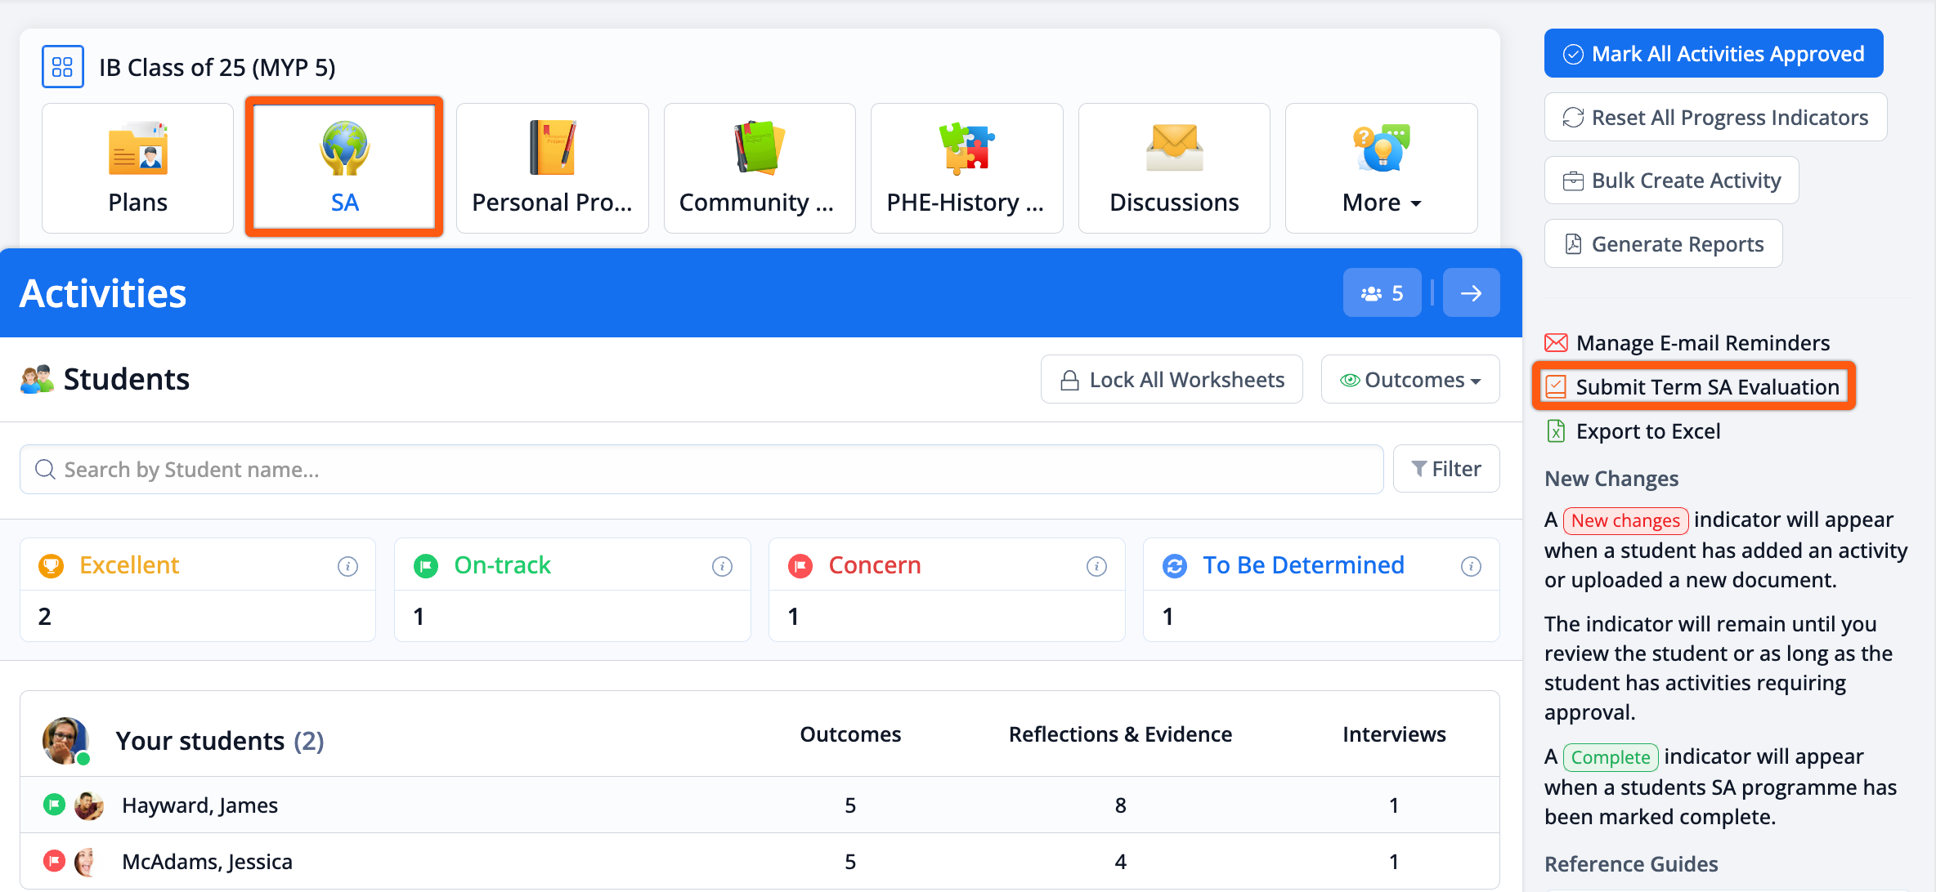Click the green Excel file icon
This screenshot has width=1936, height=892.
1556,431
